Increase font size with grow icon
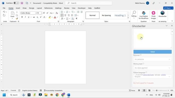This screenshot has width=175, height=98. pyautogui.click(x=44, y=13)
